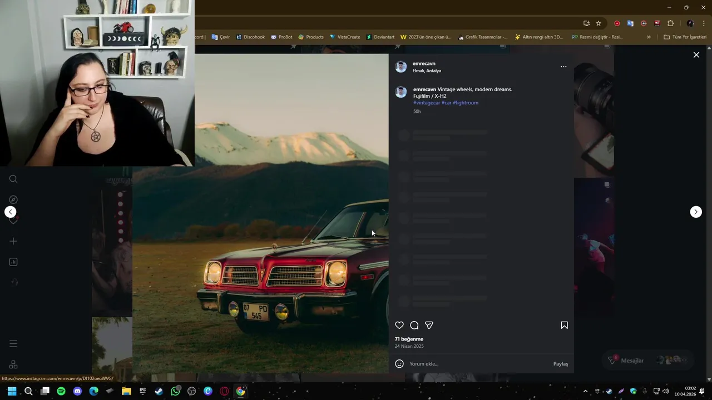Open Spotify from taskbar
Image resolution: width=712 pixels, height=400 pixels.
(x=61, y=392)
